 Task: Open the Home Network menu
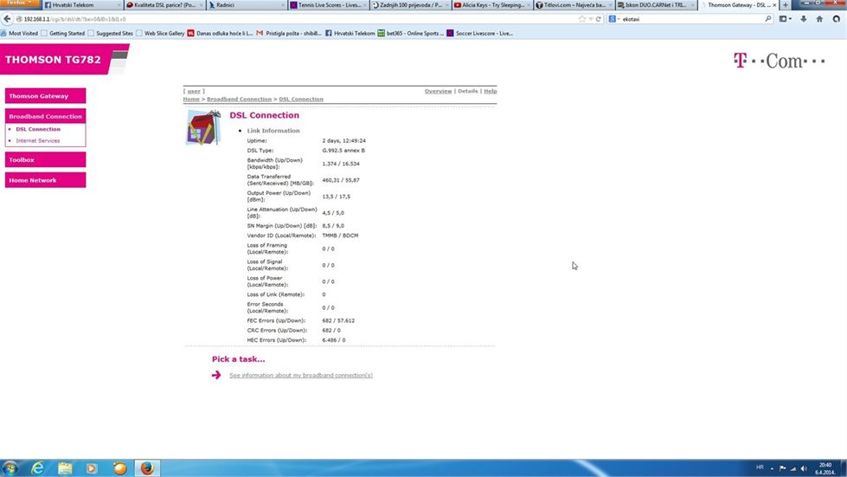click(x=45, y=180)
